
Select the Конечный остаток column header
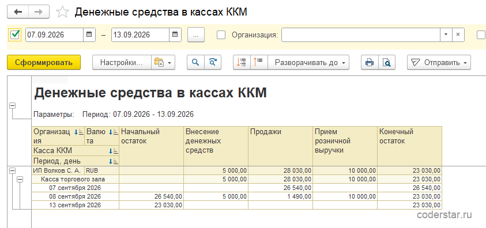[x=409, y=146]
